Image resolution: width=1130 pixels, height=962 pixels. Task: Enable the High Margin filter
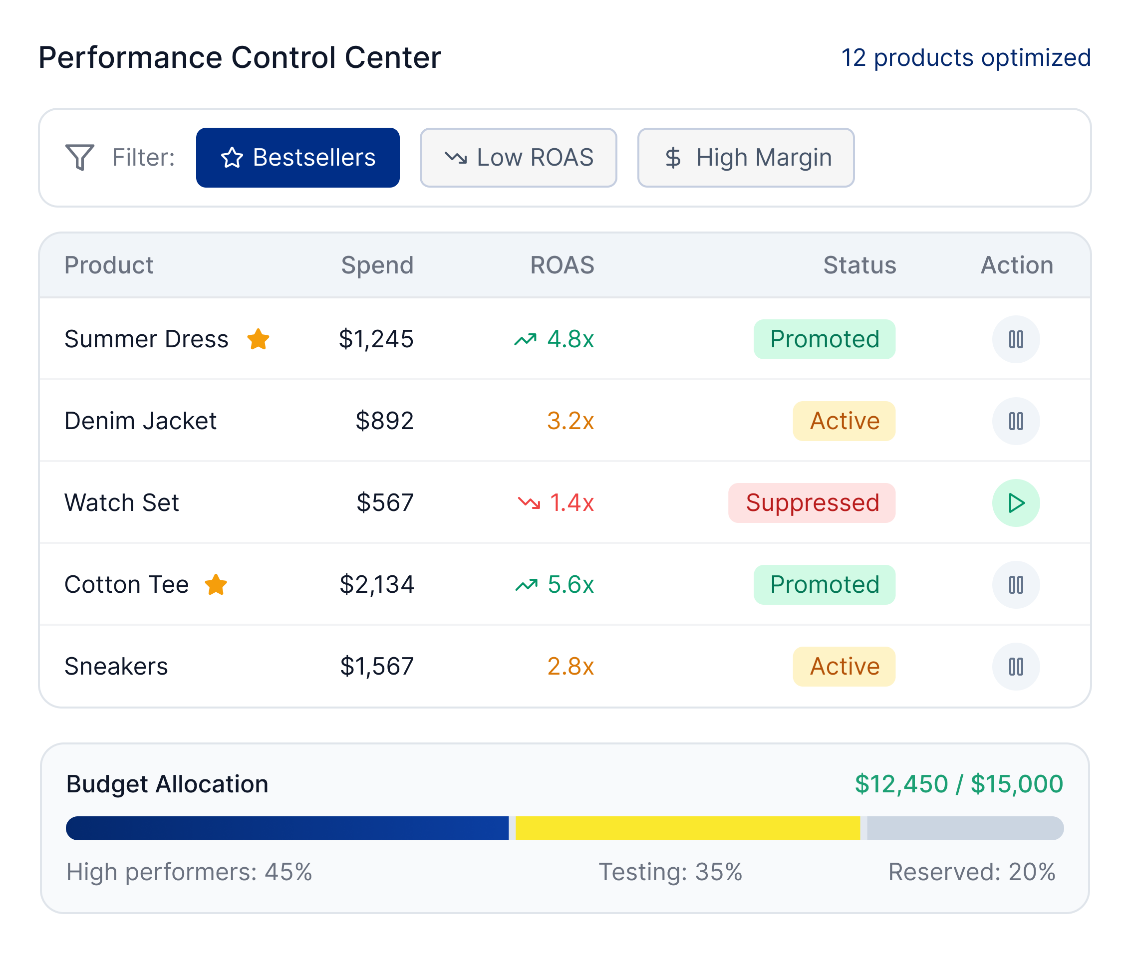click(x=746, y=158)
